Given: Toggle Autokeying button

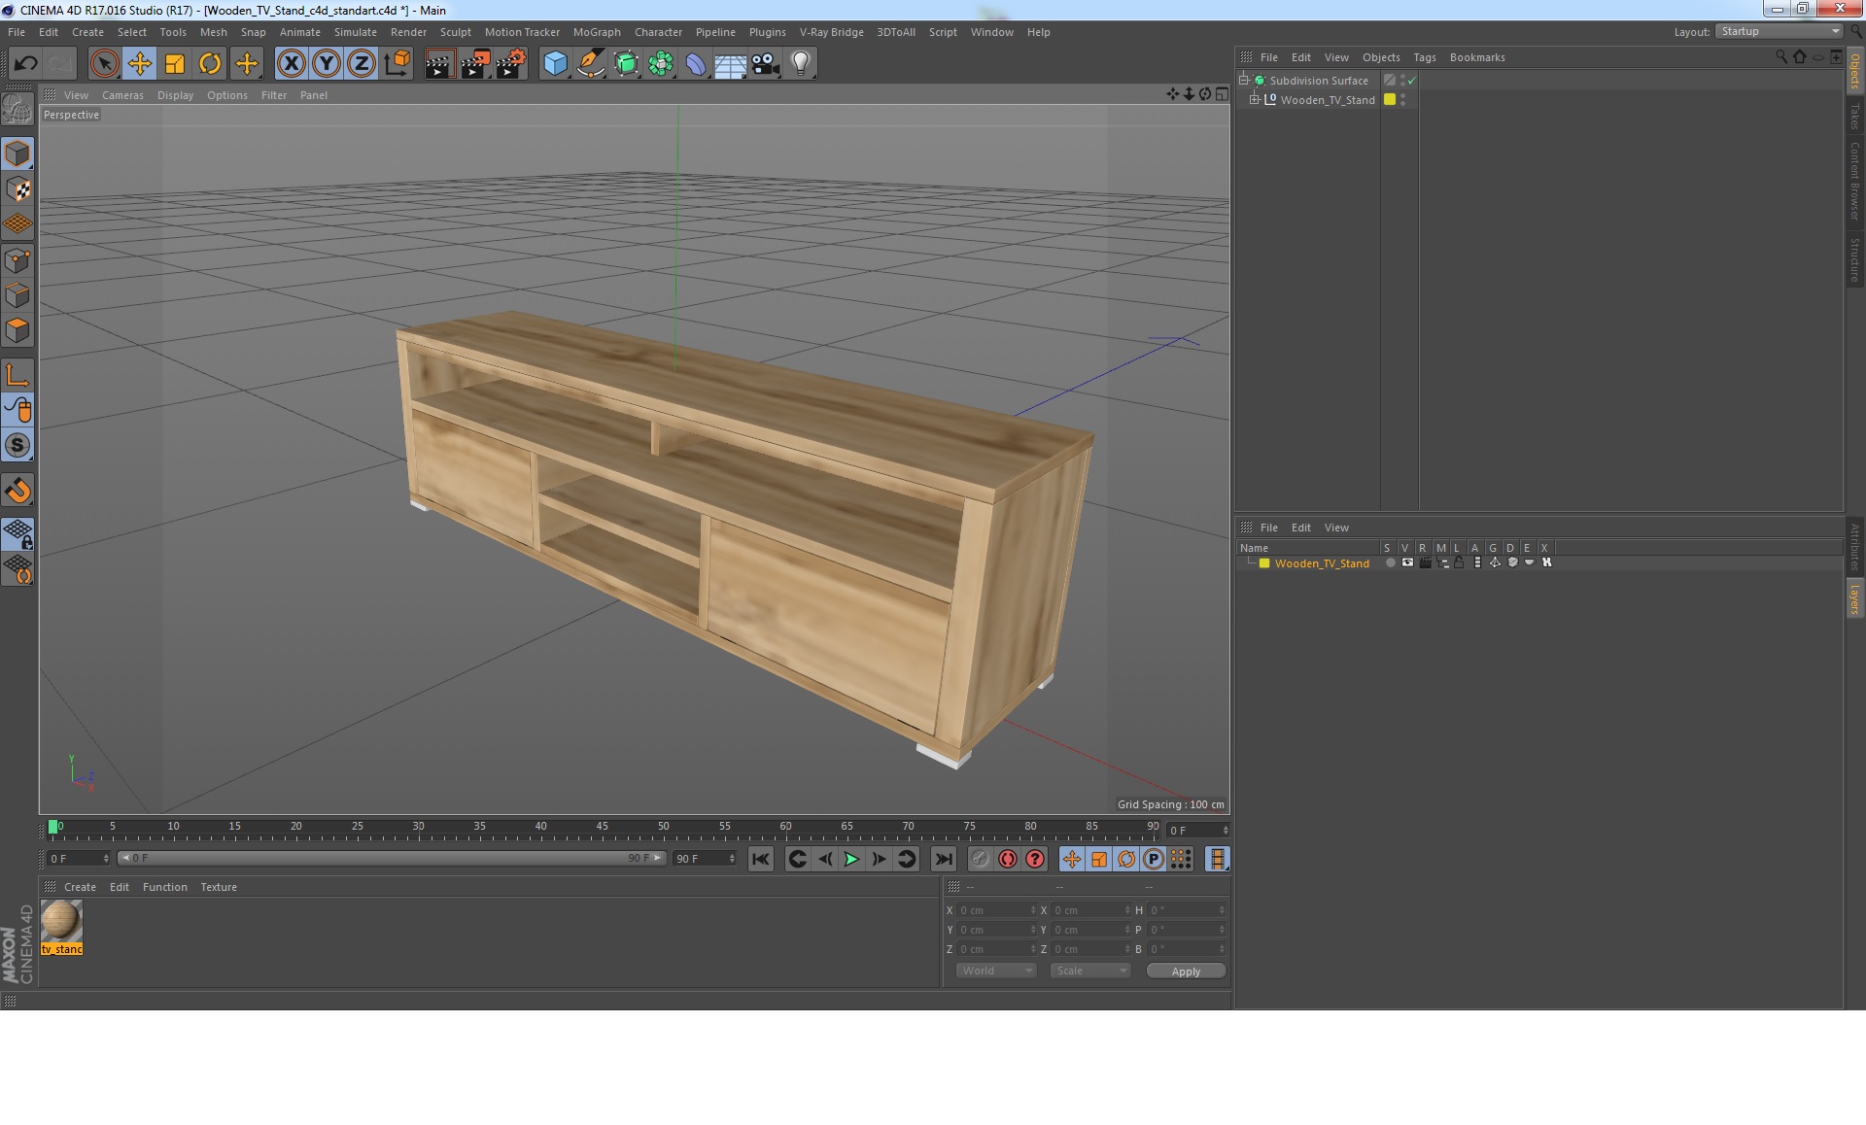Looking at the screenshot, I should pyautogui.click(x=1008, y=859).
